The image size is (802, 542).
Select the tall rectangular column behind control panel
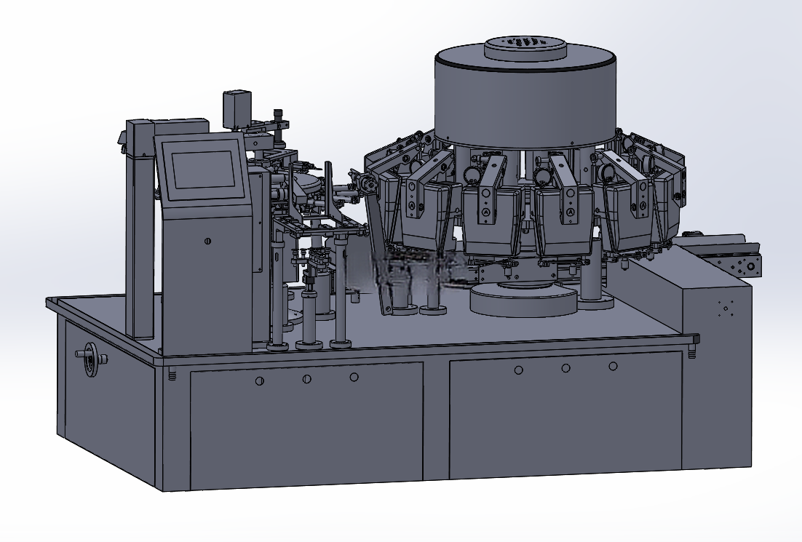click(140, 229)
